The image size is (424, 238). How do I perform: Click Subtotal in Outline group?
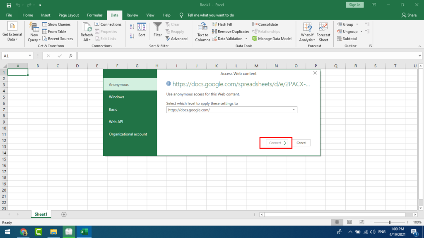pos(347,38)
